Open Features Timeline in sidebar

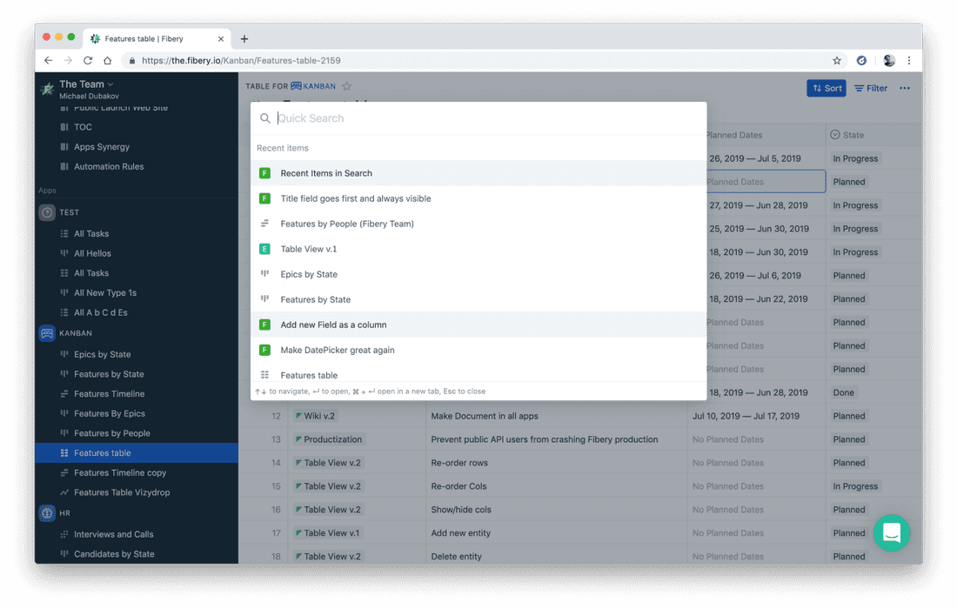click(x=110, y=394)
